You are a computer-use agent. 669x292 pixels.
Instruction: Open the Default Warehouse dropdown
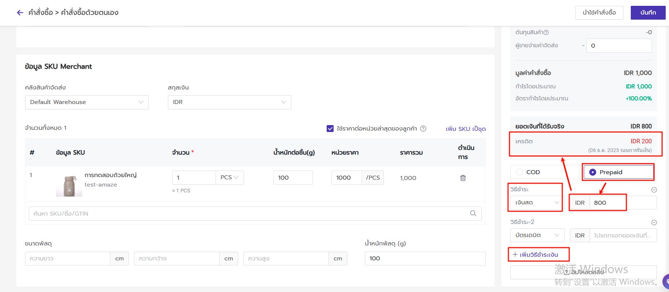coord(87,102)
